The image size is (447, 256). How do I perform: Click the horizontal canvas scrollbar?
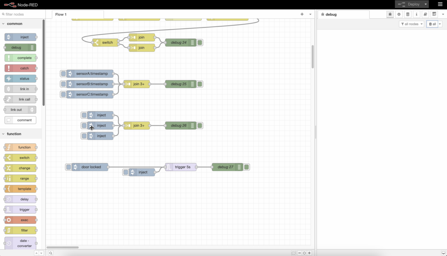pyautogui.click(x=63, y=247)
